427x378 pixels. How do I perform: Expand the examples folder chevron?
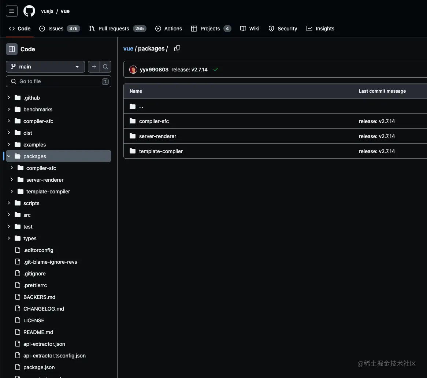click(9, 144)
